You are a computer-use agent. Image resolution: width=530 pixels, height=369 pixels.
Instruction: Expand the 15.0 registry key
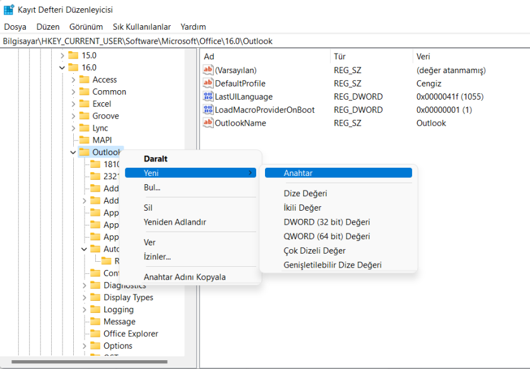pos(62,56)
